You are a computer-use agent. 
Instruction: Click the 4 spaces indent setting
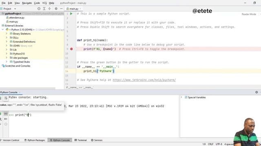(229, 144)
